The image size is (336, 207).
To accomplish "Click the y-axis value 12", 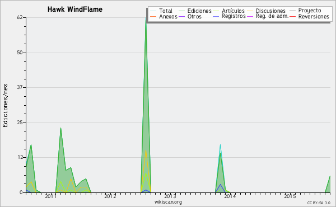I will (x=20, y=157).
